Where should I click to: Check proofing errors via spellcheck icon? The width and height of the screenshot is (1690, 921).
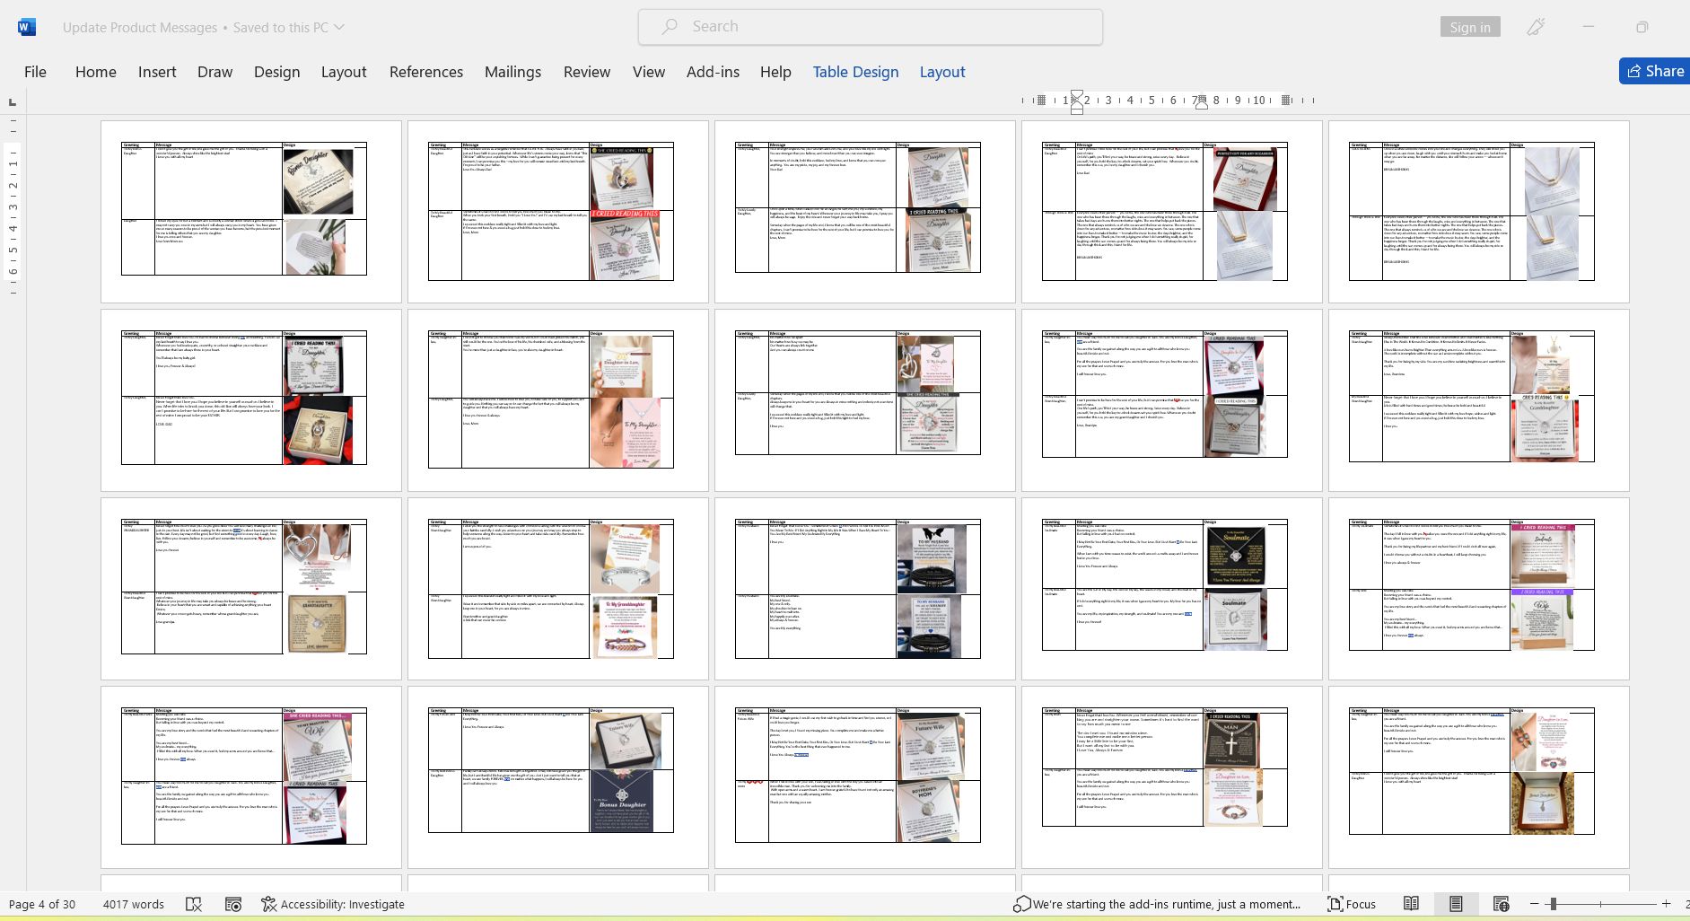point(194,904)
